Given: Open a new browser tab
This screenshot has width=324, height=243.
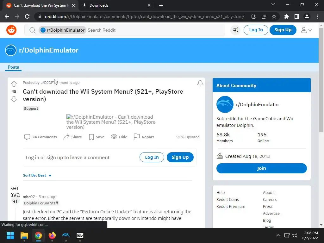Looking at the screenshot, I should [x=161, y=5].
